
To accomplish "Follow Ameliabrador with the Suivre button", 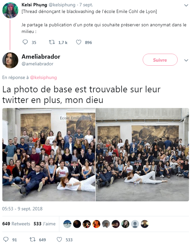I will (x=160, y=60).
